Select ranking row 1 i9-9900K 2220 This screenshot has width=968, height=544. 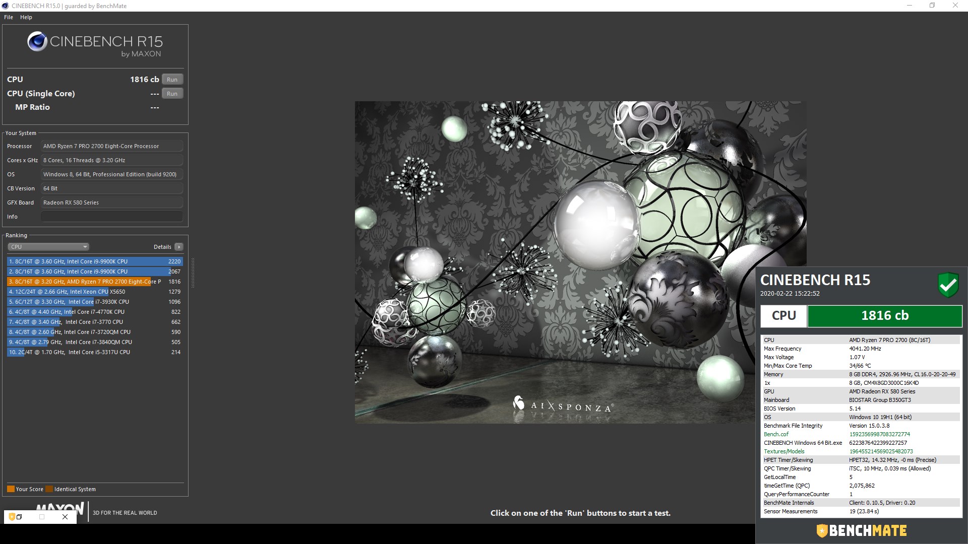[95, 261]
